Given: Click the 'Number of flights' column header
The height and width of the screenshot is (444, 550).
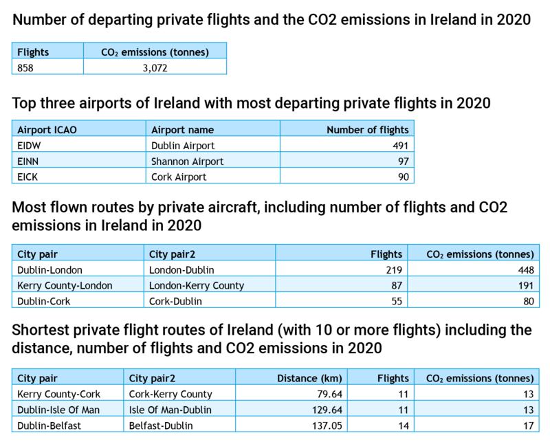Looking at the screenshot, I should pyautogui.click(x=367, y=129).
